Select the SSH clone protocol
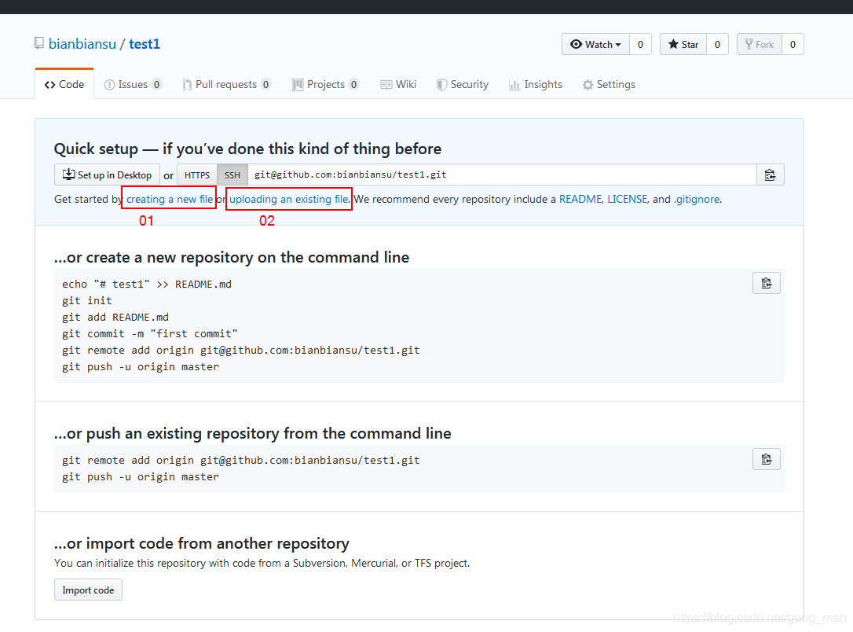Image resolution: width=853 pixels, height=632 pixels. coord(232,175)
